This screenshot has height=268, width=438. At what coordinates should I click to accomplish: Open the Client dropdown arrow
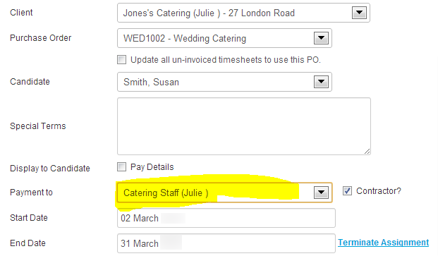359,13
